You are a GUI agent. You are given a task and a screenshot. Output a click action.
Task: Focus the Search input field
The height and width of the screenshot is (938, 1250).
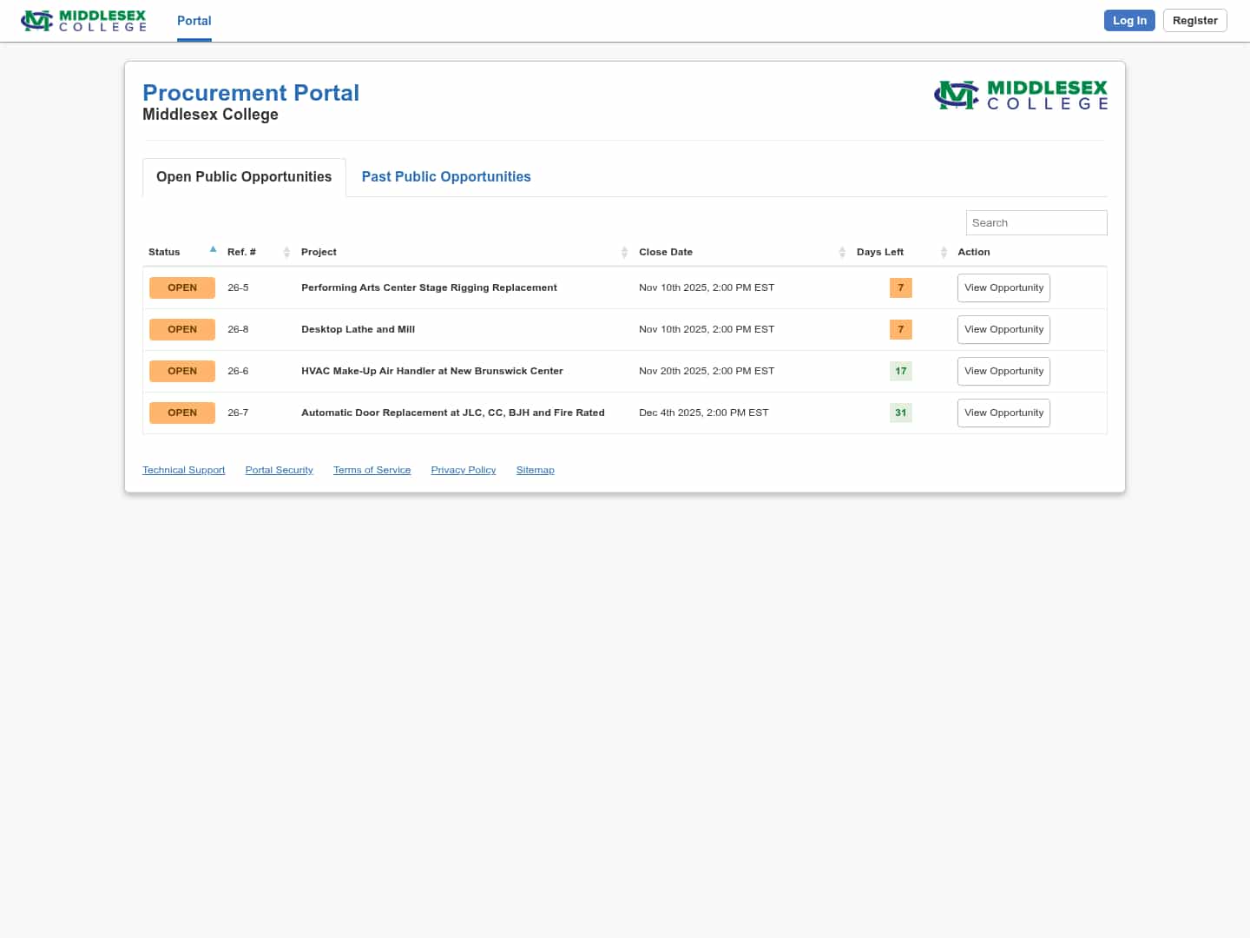[1036, 222]
